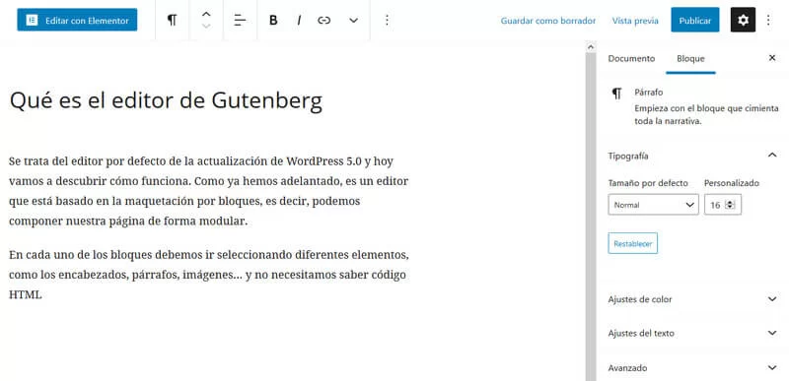
Task: Expand the Ajustes de color panel
Action: click(x=693, y=299)
